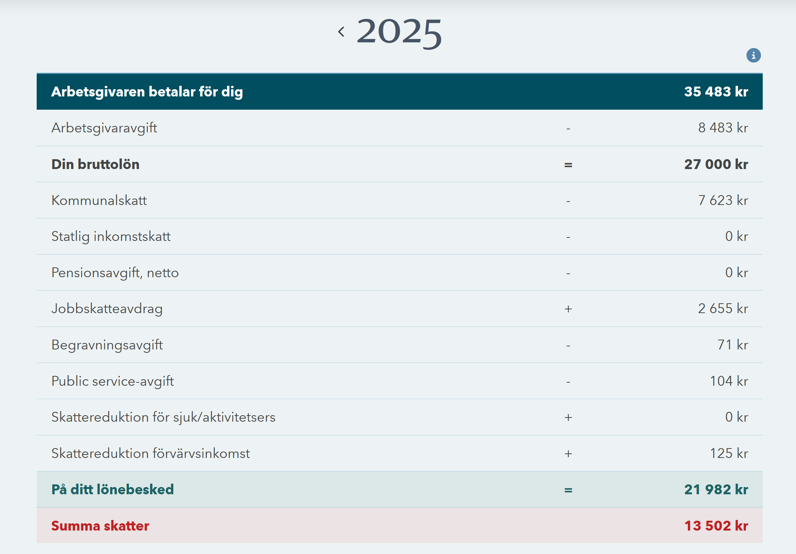Click the Kommunalskatt row label
The width and height of the screenshot is (796, 554).
click(99, 200)
